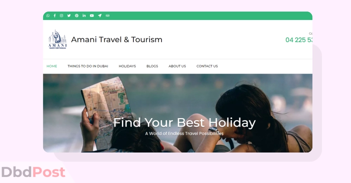The width and height of the screenshot is (351, 183).
Task: Open the TripAdvisor icon link
Action: 108,16
